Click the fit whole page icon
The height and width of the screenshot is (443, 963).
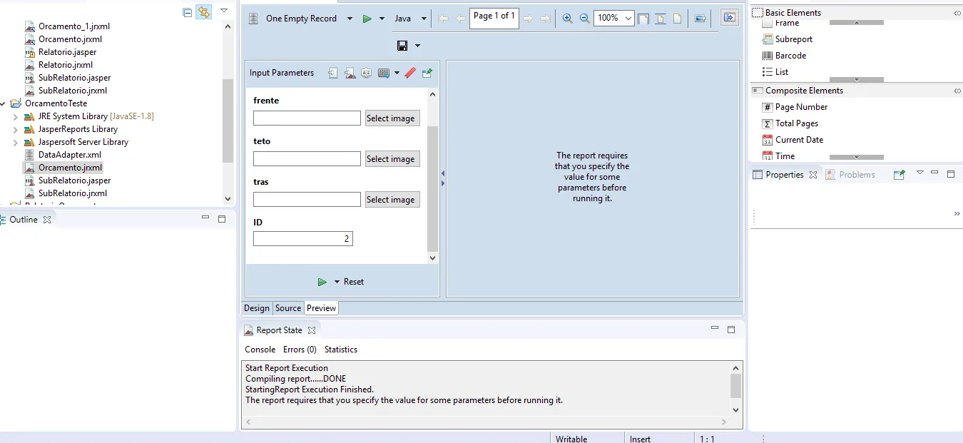(678, 19)
